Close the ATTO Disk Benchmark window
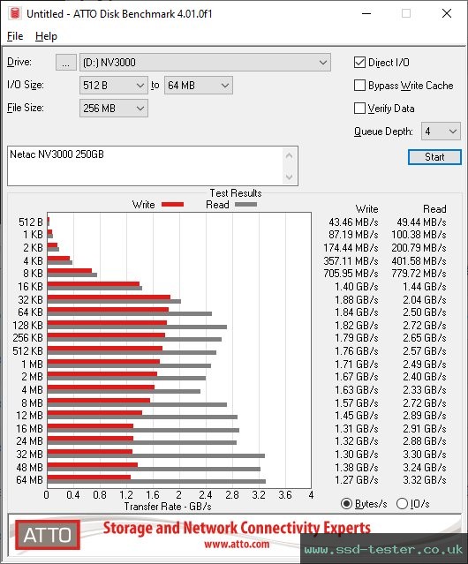The width and height of the screenshot is (468, 564). [447, 13]
